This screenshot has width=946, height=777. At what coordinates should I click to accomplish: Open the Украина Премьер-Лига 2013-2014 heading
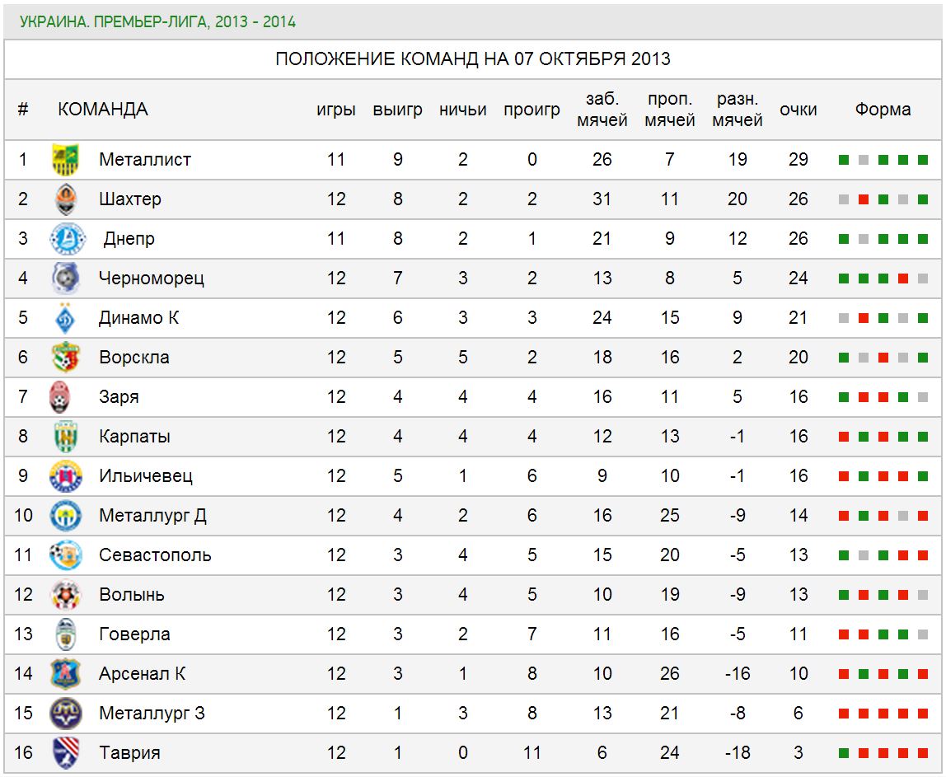point(157,22)
